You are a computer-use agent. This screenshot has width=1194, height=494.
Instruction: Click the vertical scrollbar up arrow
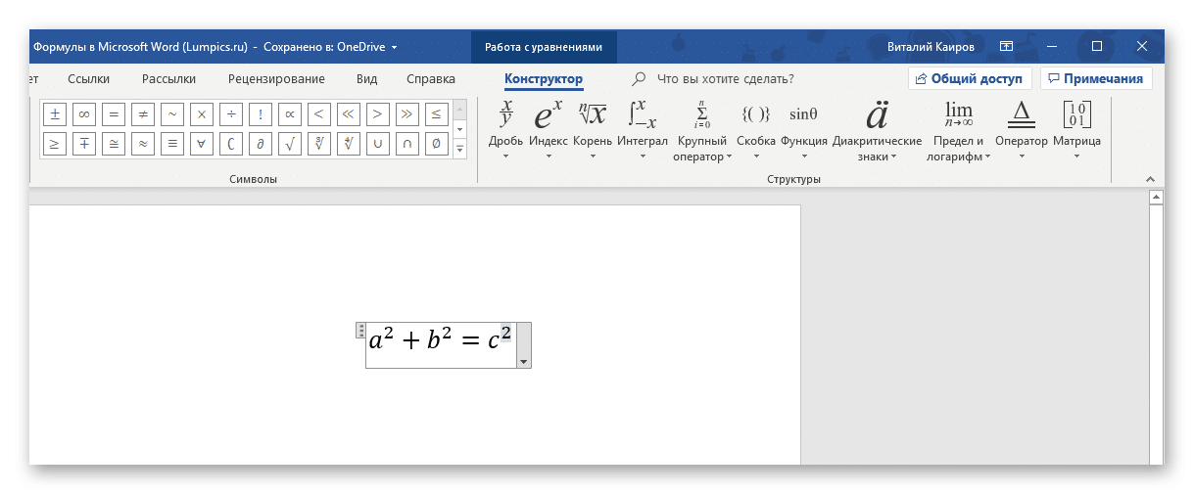(1156, 198)
